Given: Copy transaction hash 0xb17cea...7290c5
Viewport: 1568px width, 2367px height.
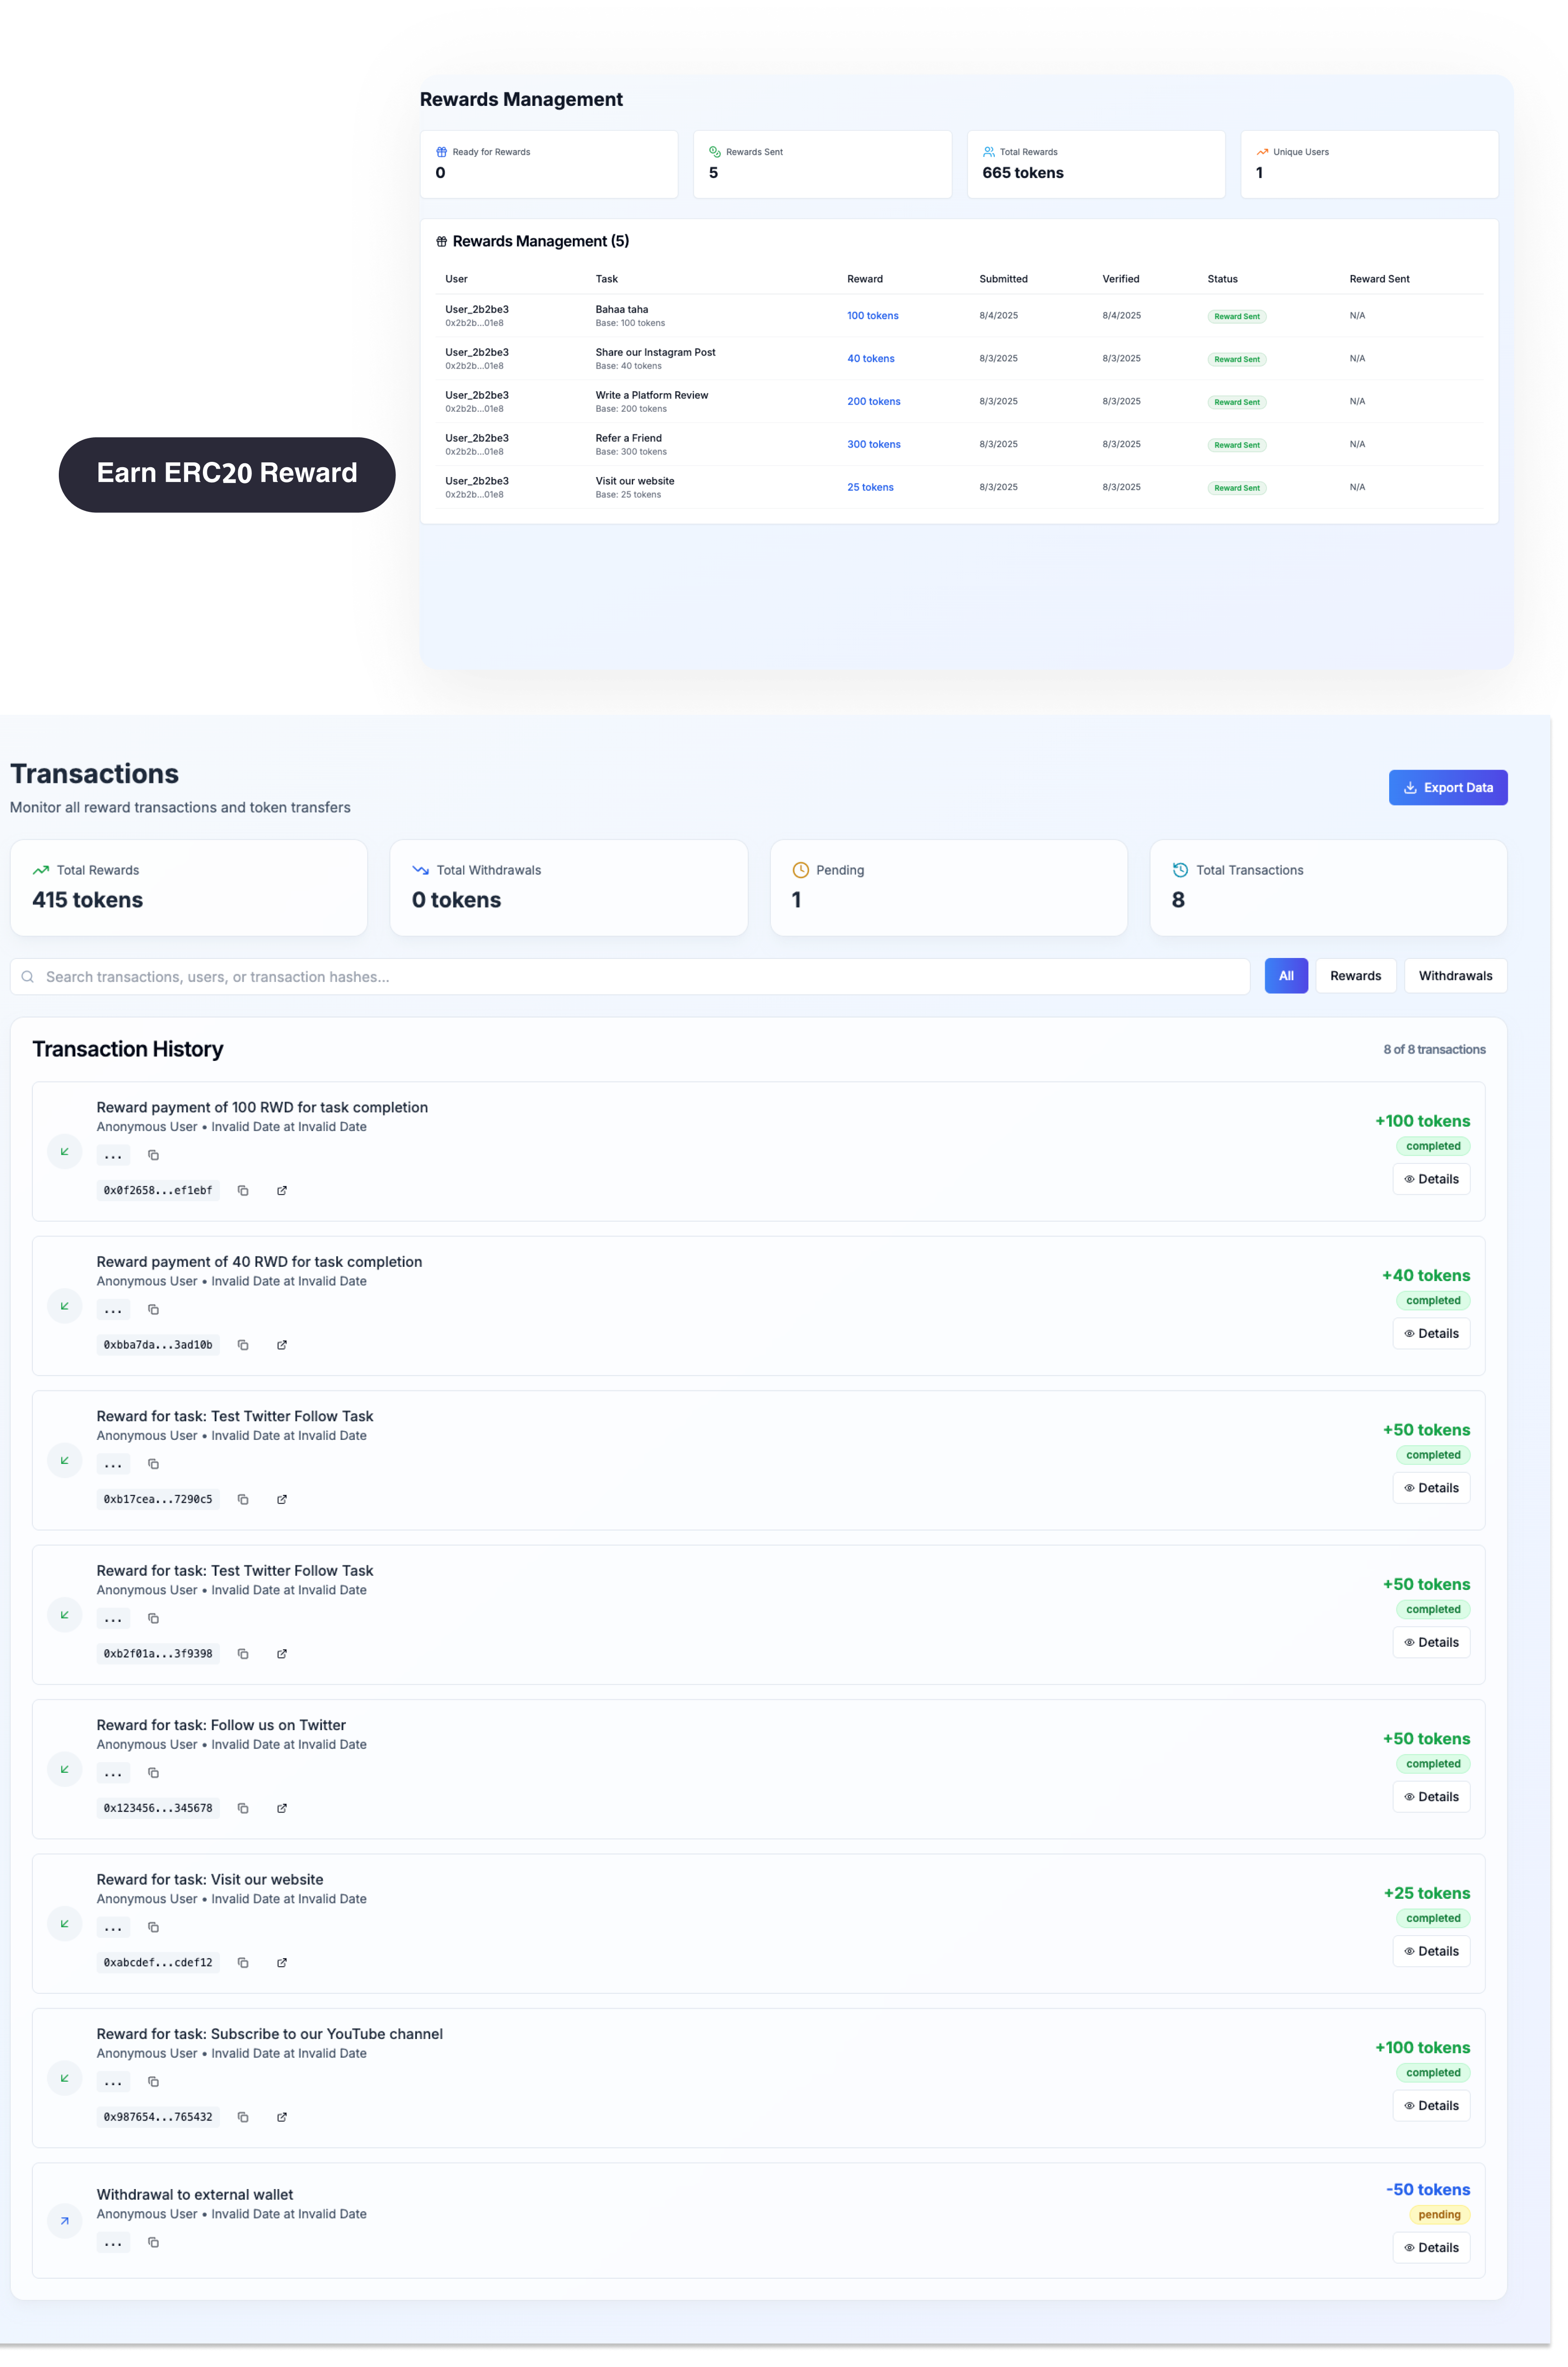Looking at the screenshot, I should (243, 1499).
